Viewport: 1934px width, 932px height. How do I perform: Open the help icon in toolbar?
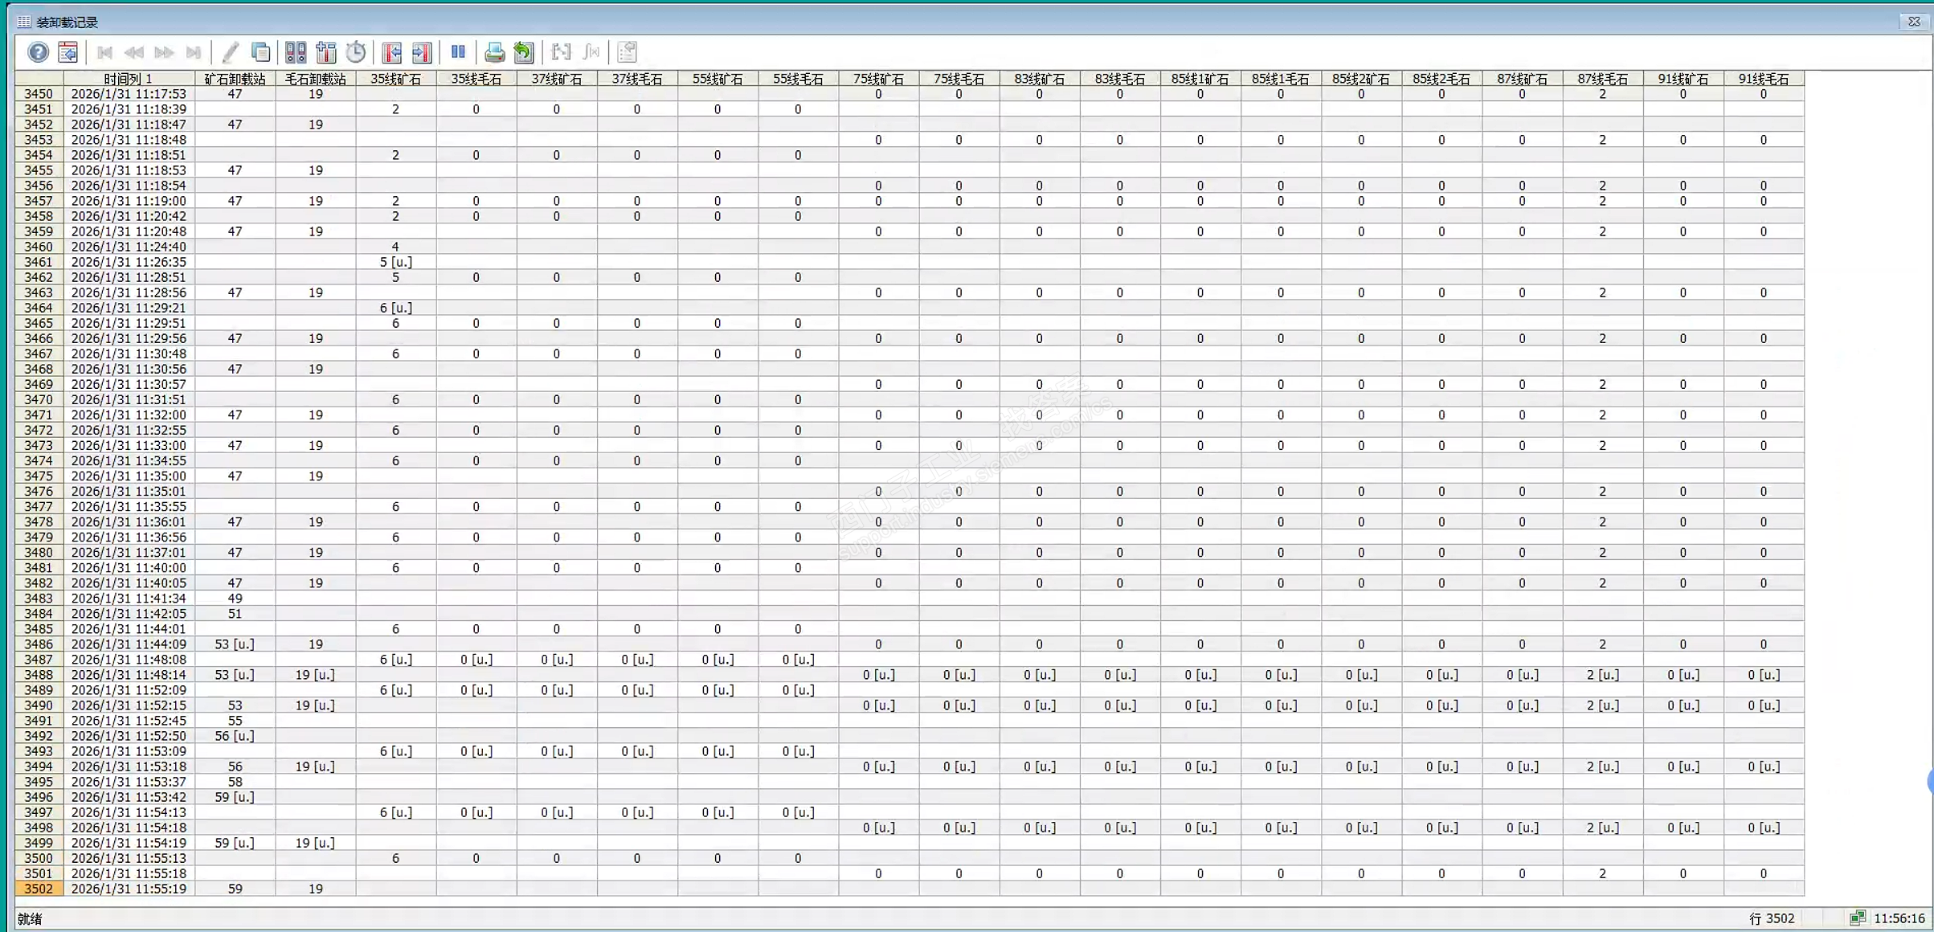[38, 52]
